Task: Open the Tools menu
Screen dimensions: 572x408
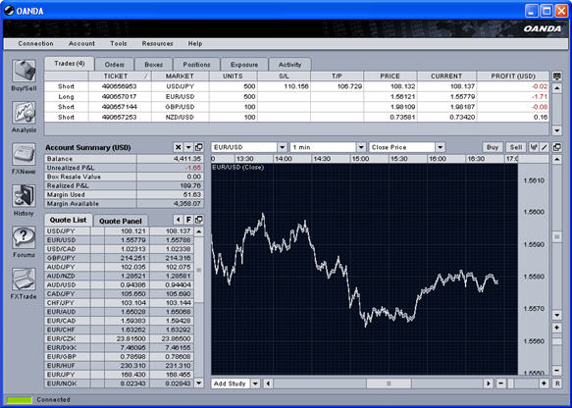Action: [119, 43]
